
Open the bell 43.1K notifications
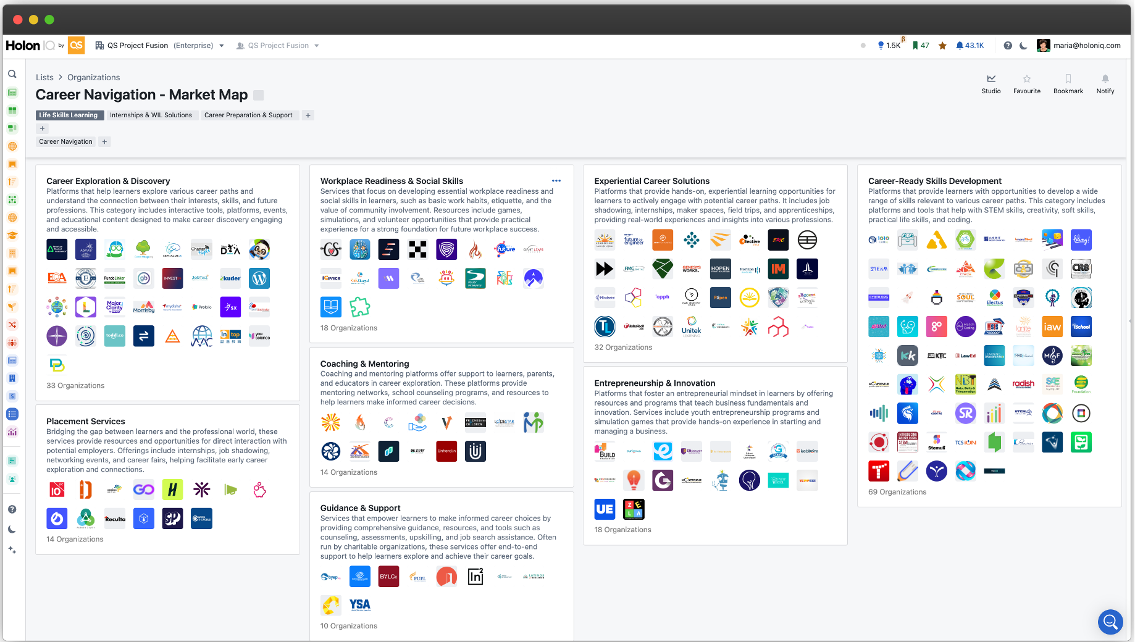(970, 46)
